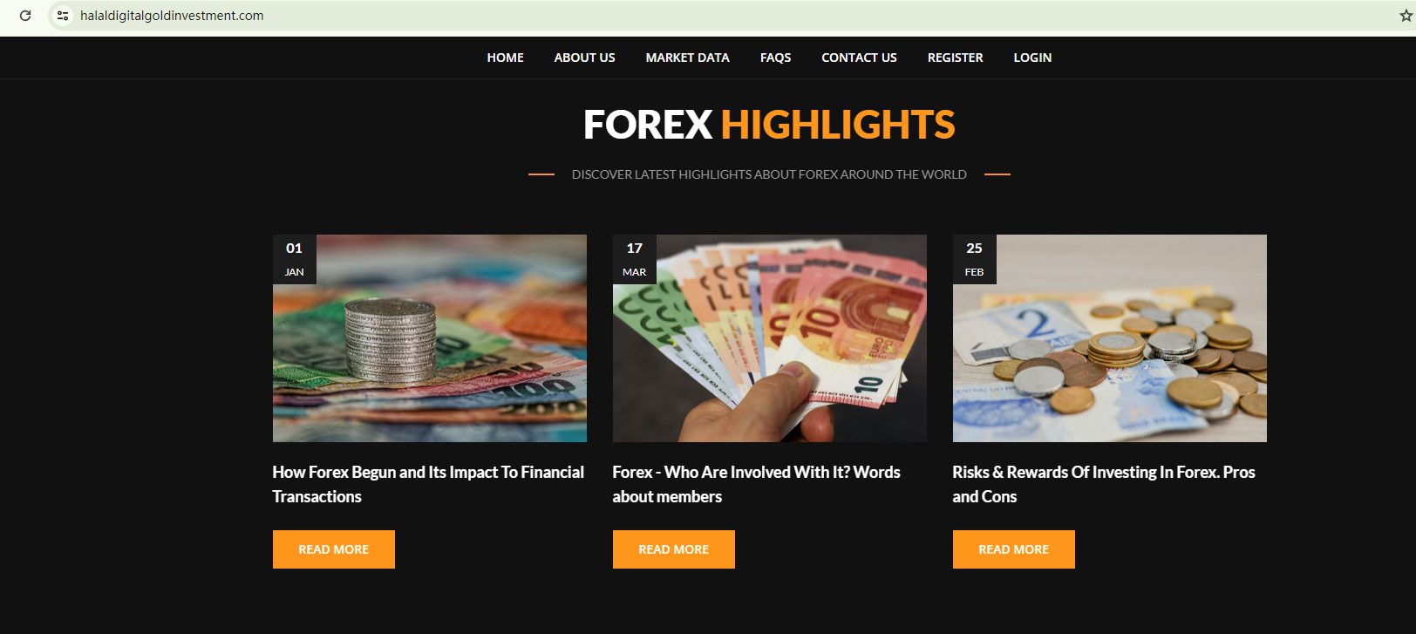
Task: Open the euro banknotes in hand thumbnail
Action: click(x=770, y=338)
